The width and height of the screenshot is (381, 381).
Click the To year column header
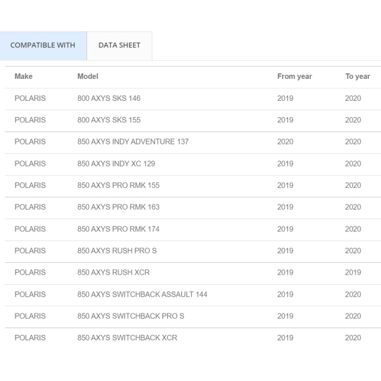pyautogui.click(x=358, y=76)
